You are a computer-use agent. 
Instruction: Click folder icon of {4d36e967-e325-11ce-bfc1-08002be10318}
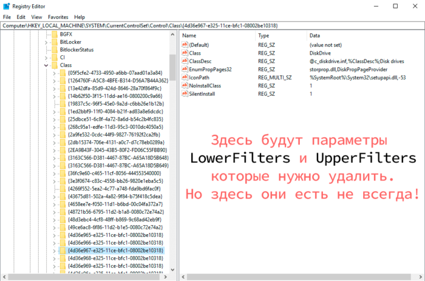coord(63,251)
